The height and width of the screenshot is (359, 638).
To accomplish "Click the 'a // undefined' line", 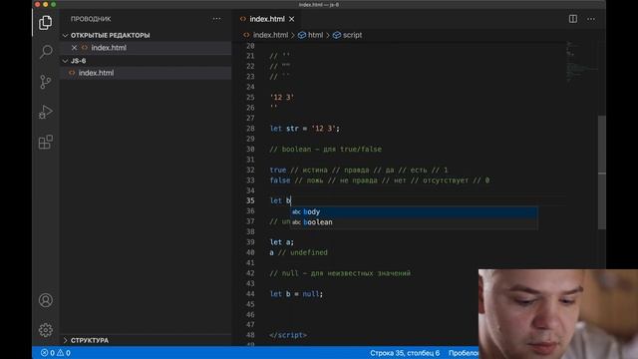I will 298,252.
